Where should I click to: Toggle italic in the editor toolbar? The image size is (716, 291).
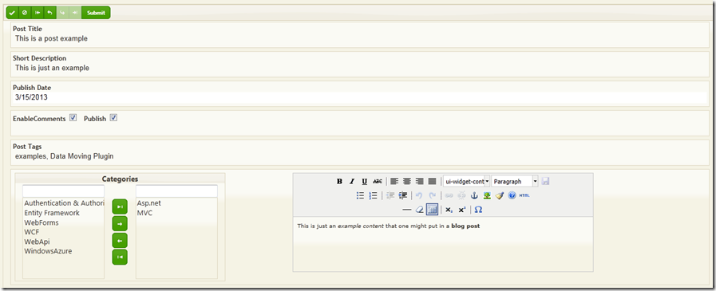(x=352, y=182)
